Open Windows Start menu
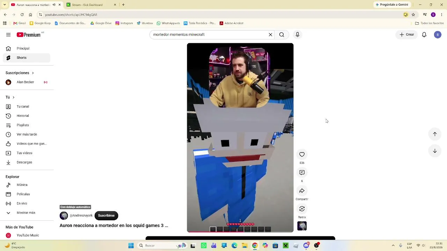The height and width of the screenshot is (251, 447). [131, 245]
